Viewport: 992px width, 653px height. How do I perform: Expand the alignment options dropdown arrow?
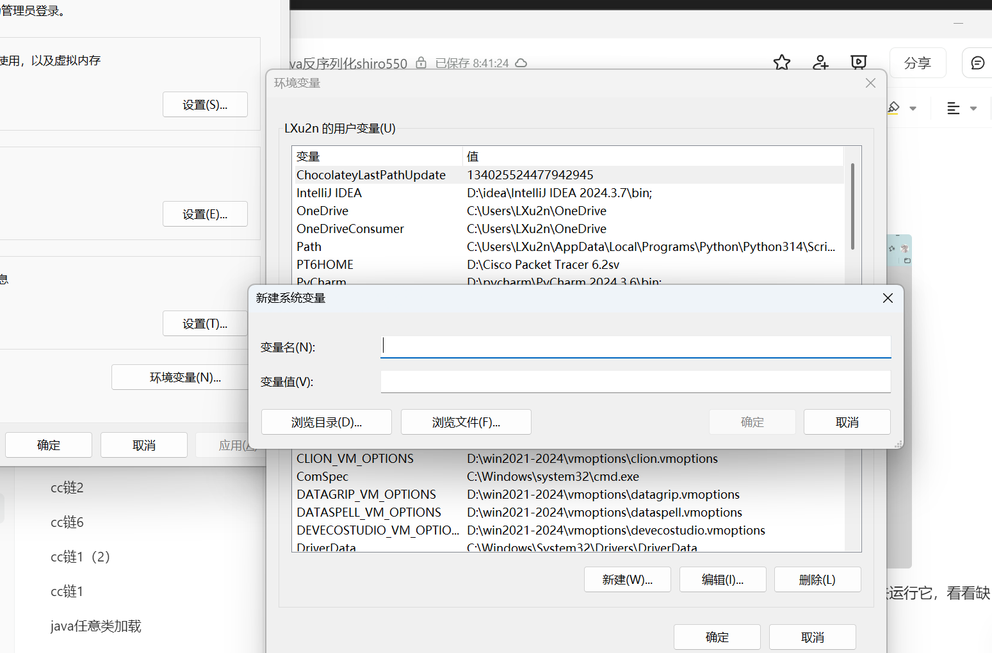point(973,108)
